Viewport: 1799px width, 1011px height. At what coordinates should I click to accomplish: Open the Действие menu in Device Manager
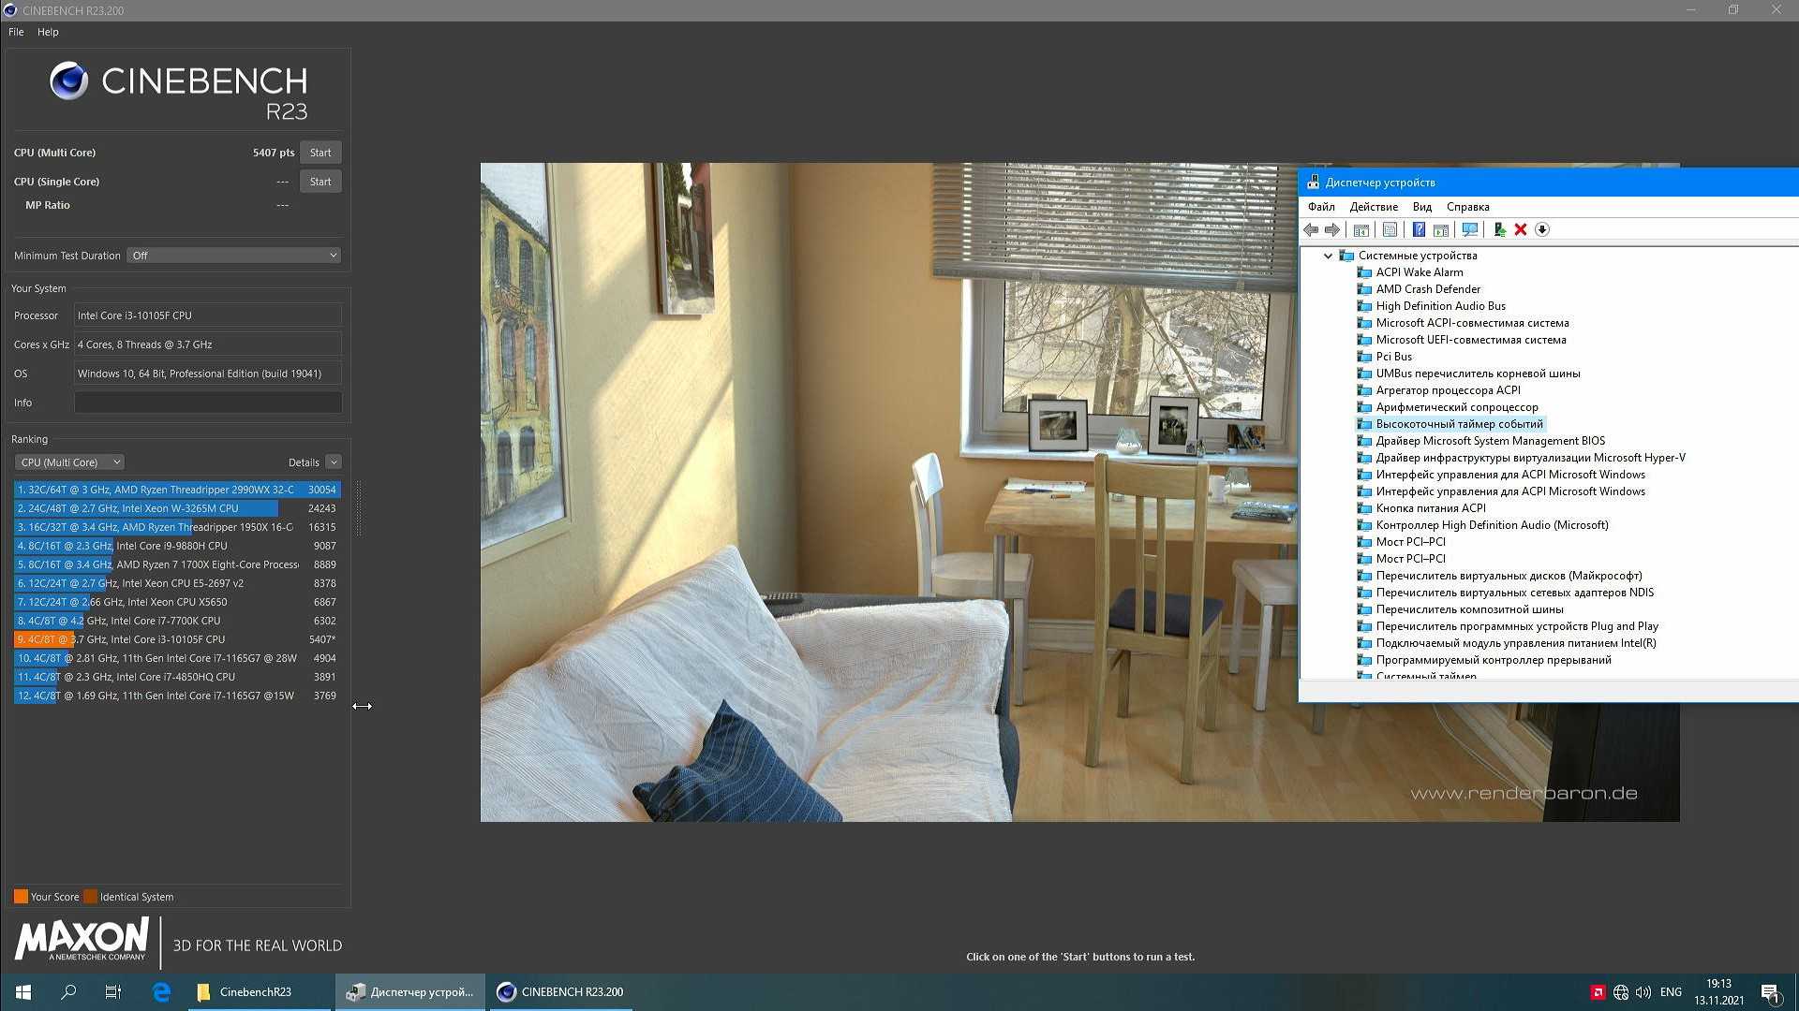pos(1373,207)
